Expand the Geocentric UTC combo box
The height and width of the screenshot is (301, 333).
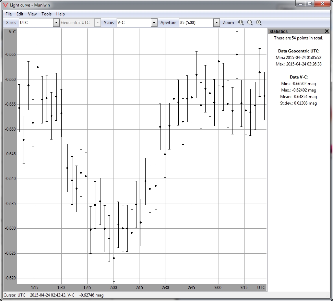(x=98, y=22)
